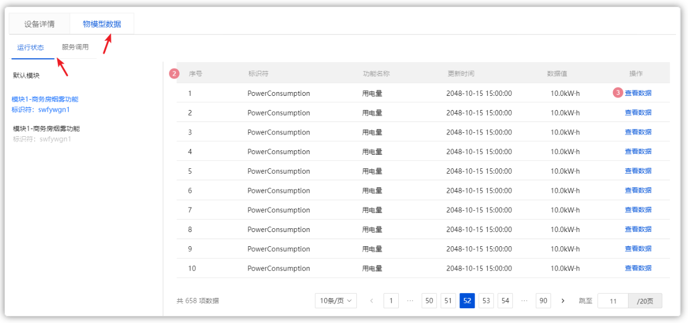Click the update time in row 10
Image resolution: width=688 pixels, height=323 pixels.
click(479, 269)
